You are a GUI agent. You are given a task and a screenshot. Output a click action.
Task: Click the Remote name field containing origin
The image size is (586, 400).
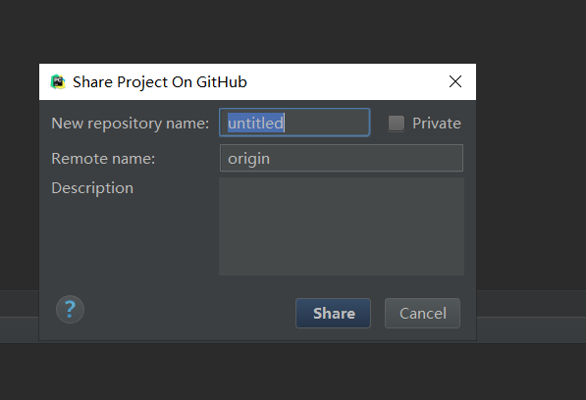[342, 158]
